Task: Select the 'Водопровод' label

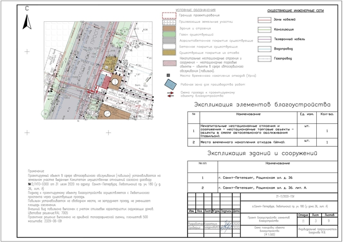Action: point(283,49)
